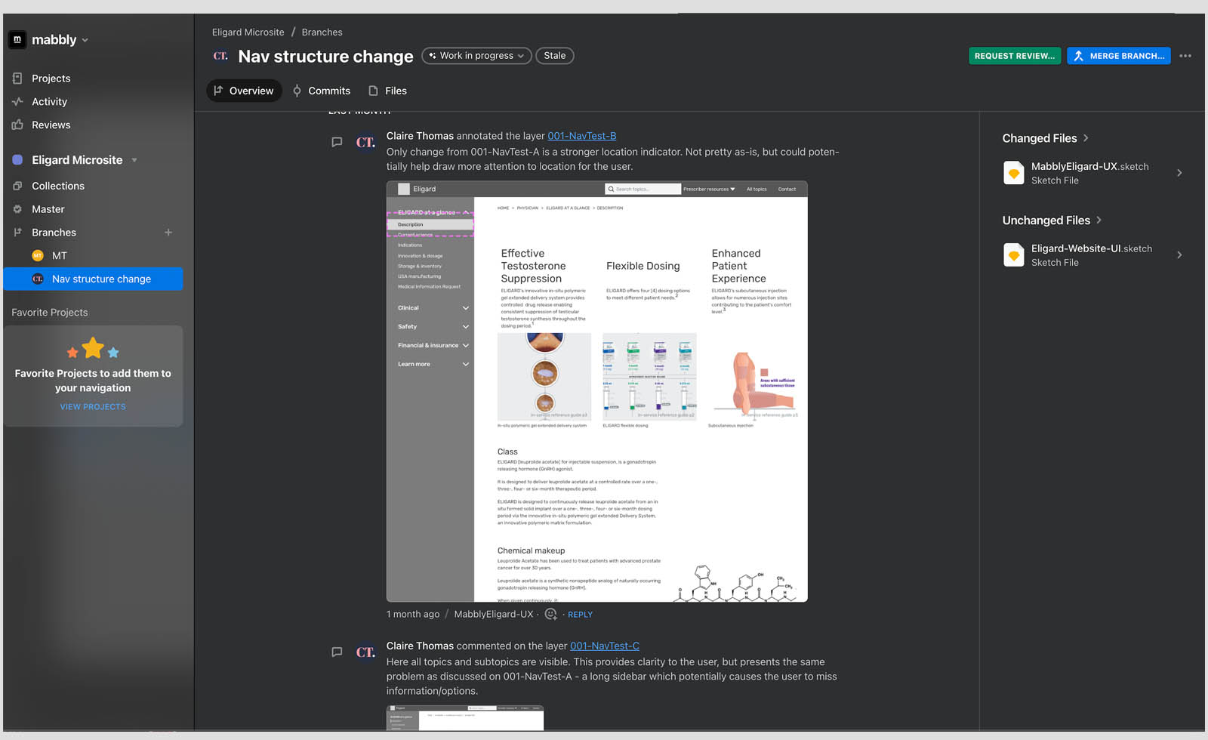This screenshot has width=1208, height=740.
Task: Click comment icon beside 001-NavTest-C comment
Action: (x=337, y=652)
